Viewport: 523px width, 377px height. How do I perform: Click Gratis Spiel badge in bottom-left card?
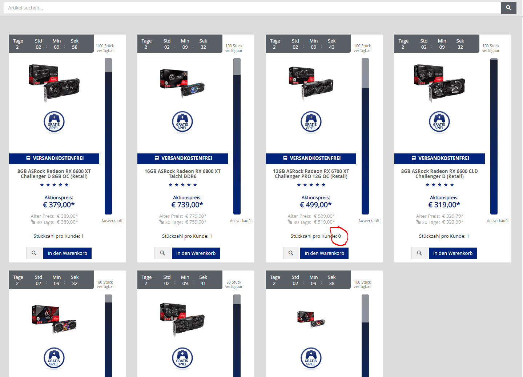click(54, 358)
